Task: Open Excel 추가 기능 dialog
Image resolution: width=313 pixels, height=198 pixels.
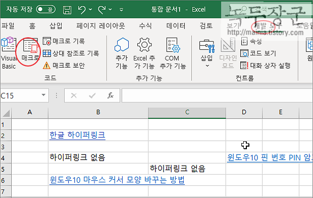Action: coord(144,53)
